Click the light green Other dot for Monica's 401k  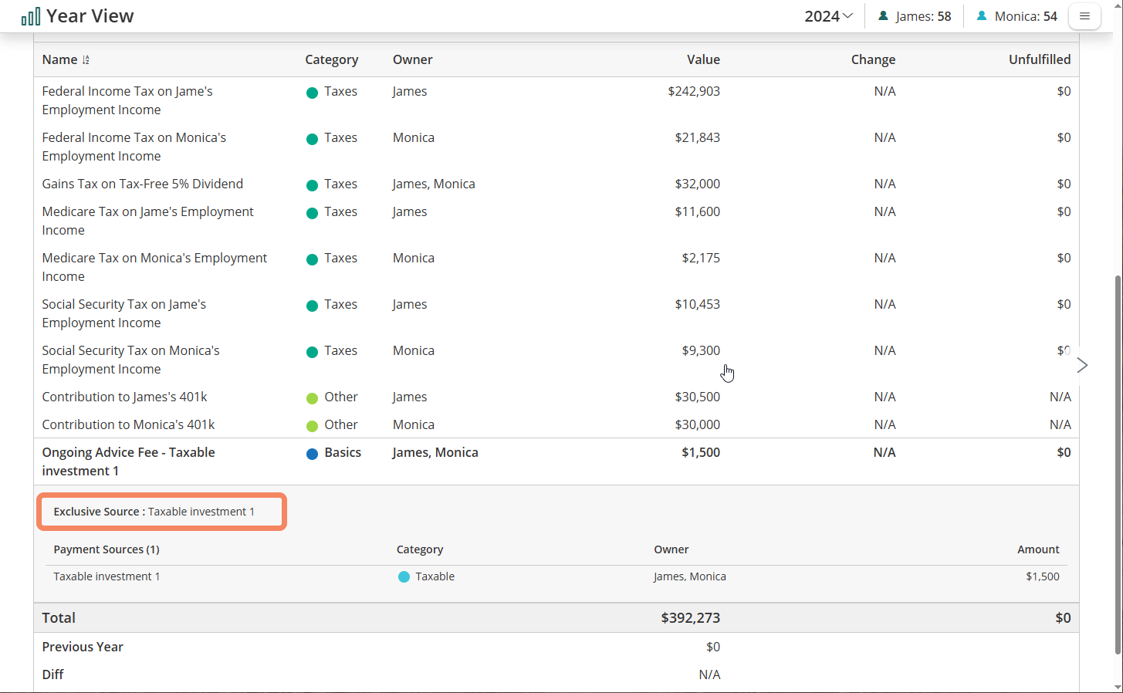tap(313, 426)
